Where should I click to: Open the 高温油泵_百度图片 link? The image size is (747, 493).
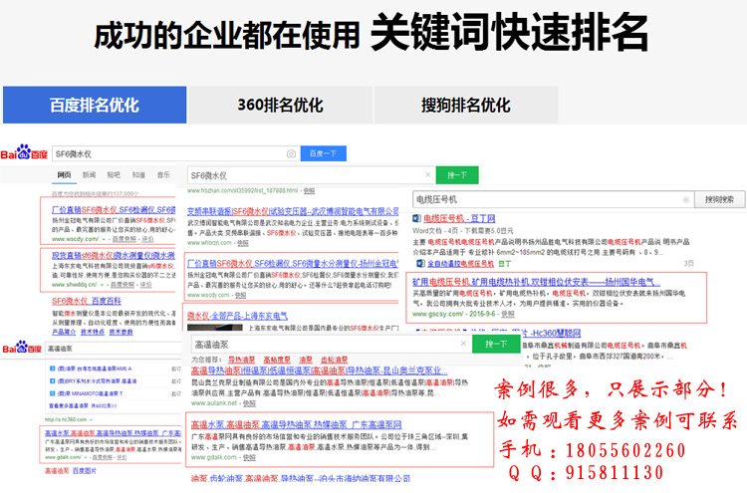click(71, 471)
